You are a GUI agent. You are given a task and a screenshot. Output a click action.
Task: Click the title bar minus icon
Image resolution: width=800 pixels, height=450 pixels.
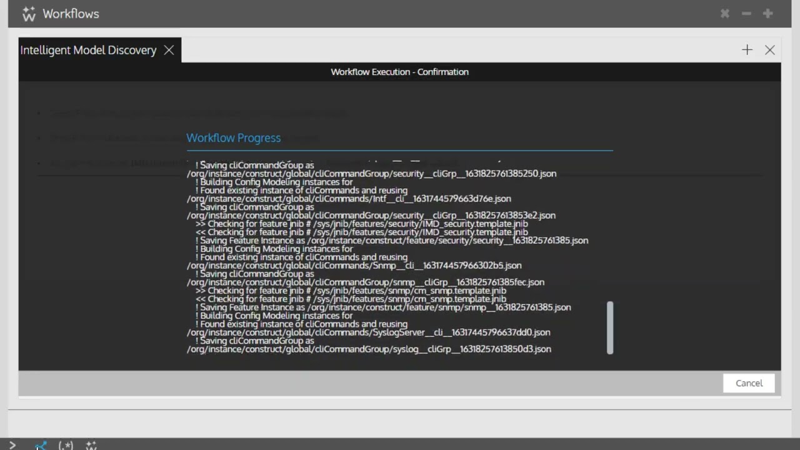click(746, 14)
